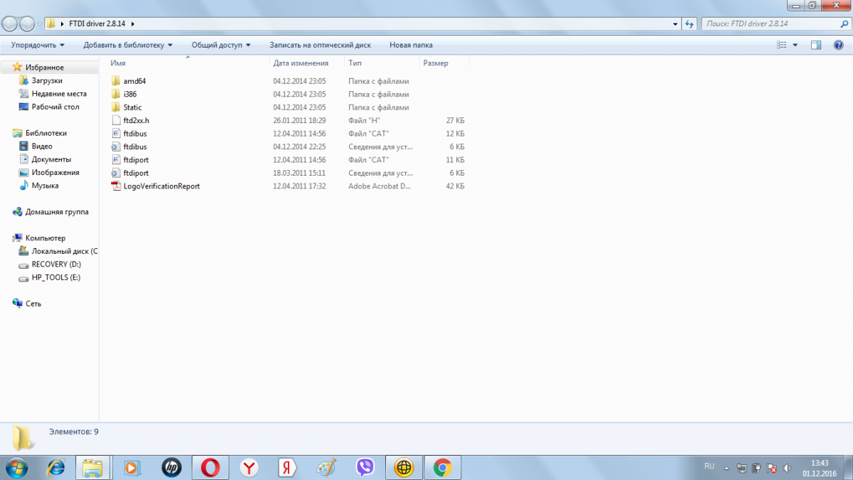Screen dimensions: 853x480
Task: Select the i386 folder icon
Action: tap(117, 94)
